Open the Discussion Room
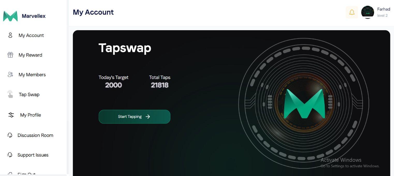Screen dimensions: 394x176 (35, 135)
